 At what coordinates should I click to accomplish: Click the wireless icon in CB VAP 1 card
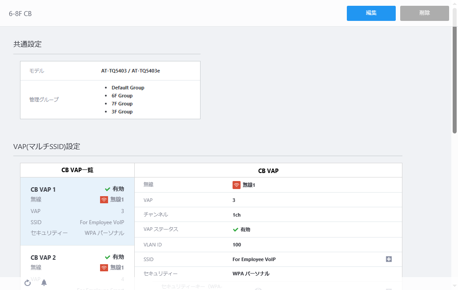pyautogui.click(x=104, y=199)
